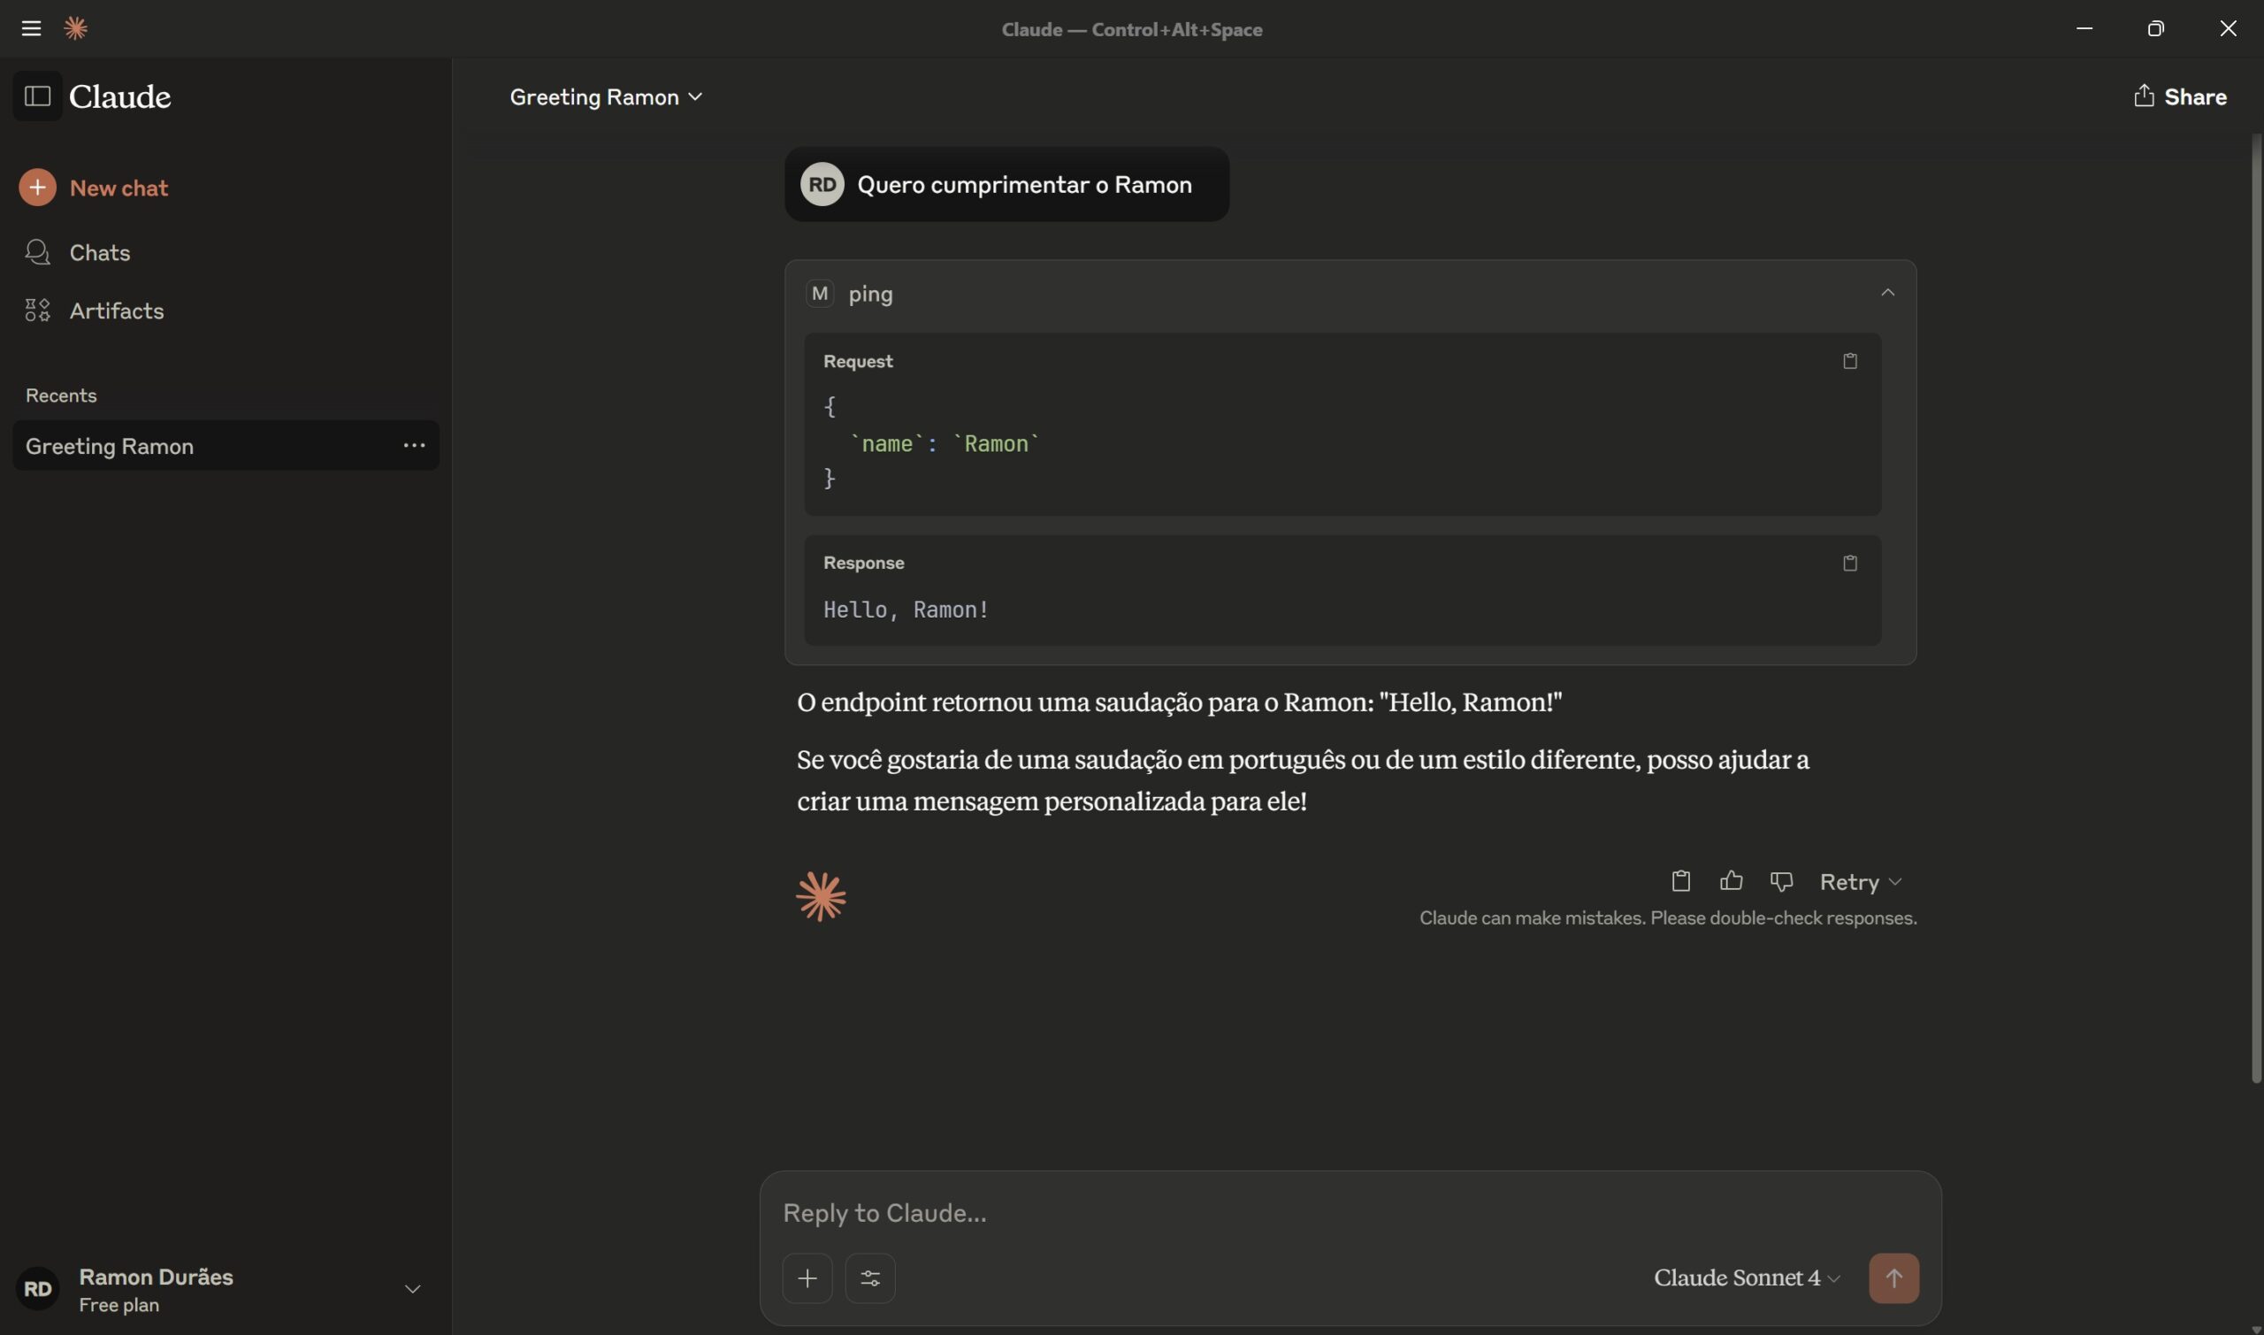The height and width of the screenshot is (1335, 2264).
Task: Select the Greeting Ramon recent chat
Action: tap(226, 445)
